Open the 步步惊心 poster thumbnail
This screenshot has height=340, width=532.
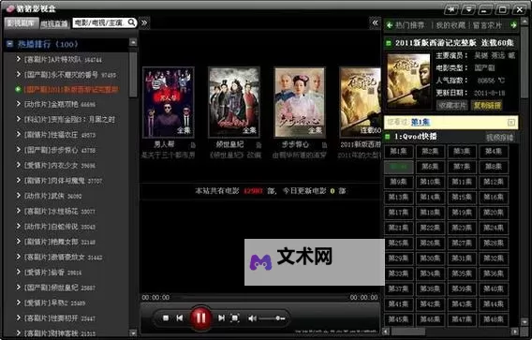pyautogui.click(x=300, y=102)
